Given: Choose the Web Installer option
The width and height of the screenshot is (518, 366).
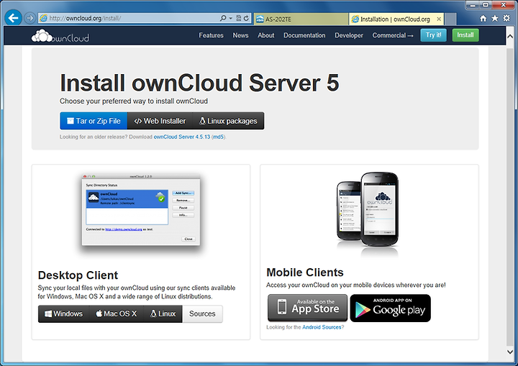Looking at the screenshot, I should 160,121.
